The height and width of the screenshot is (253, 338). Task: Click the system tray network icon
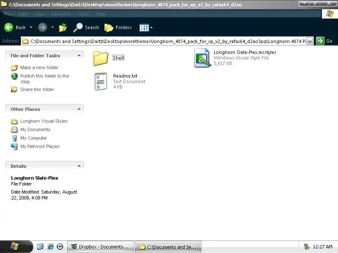[306, 247]
